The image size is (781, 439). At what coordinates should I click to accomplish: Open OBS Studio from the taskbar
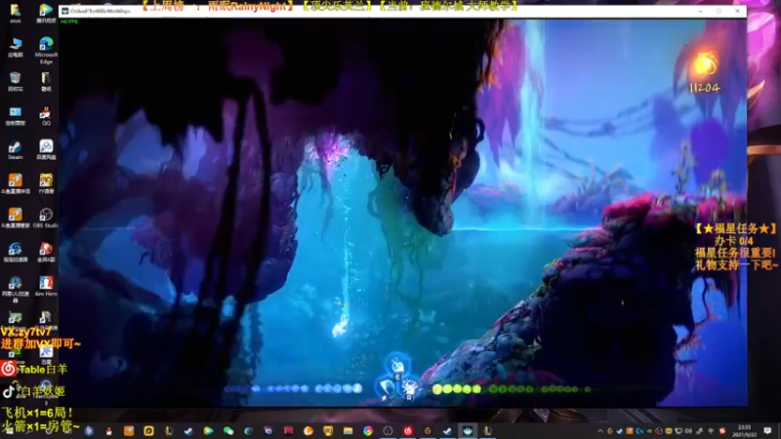click(388, 431)
